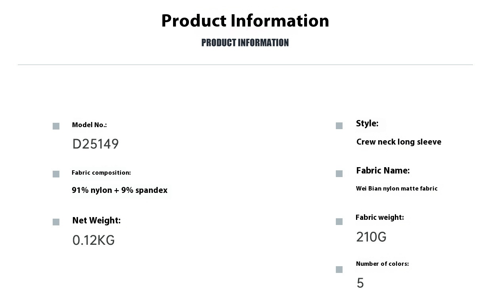The image size is (499, 305).
Task: Click the Net Weight label
Action: pos(96,221)
